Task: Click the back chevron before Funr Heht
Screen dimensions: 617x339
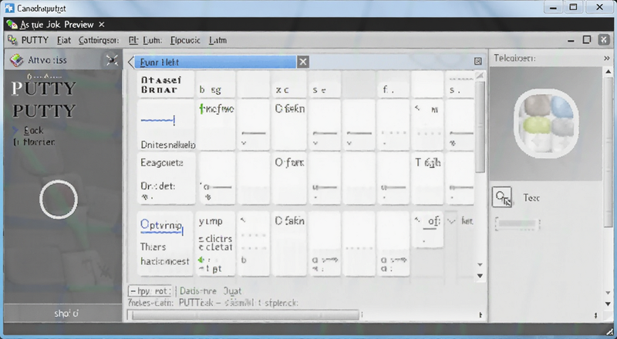Action: [130, 62]
